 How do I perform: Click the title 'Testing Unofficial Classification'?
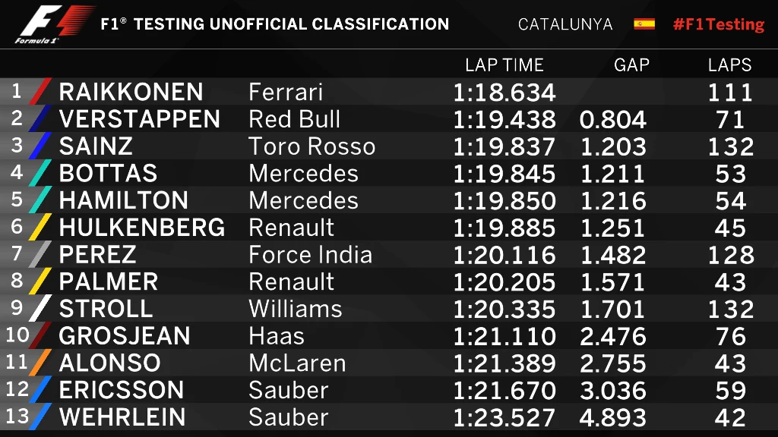tap(275, 24)
